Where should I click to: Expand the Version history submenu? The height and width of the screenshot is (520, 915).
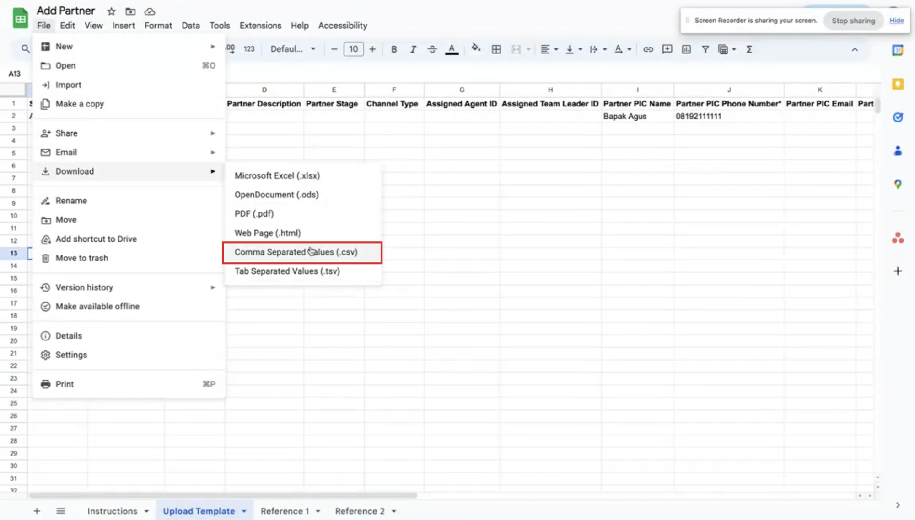129,287
